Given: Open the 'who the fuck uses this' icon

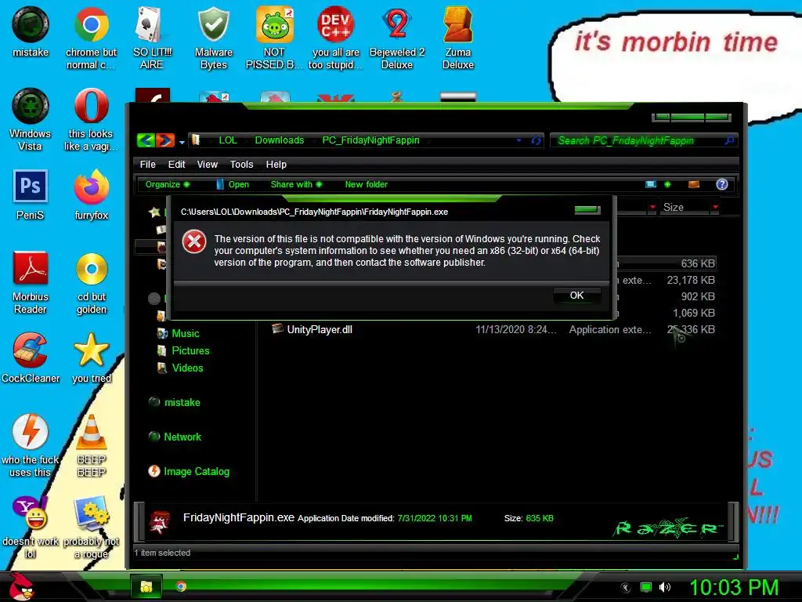Looking at the screenshot, I should 31,445.
